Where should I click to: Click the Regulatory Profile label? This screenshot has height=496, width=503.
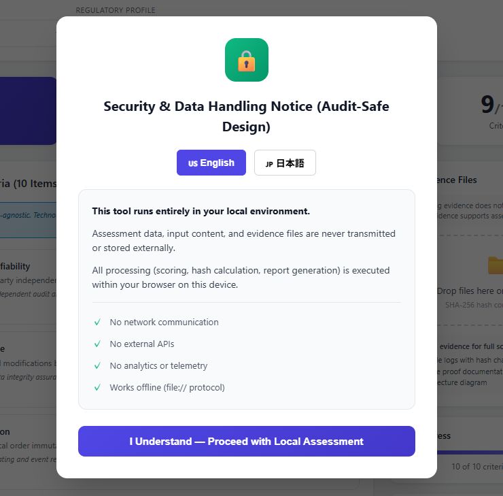pyautogui.click(x=116, y=10)
